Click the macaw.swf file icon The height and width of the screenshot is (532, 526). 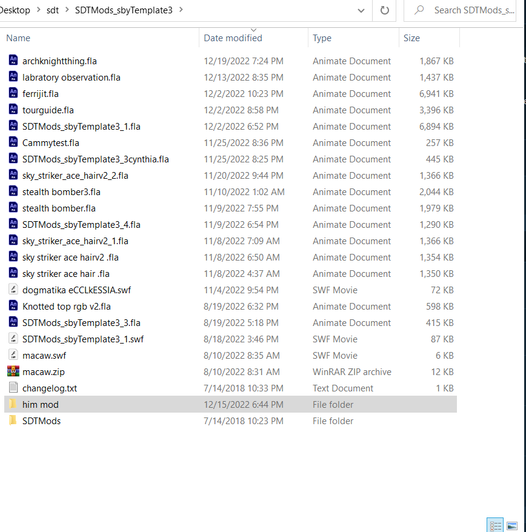tap(13, 355)
